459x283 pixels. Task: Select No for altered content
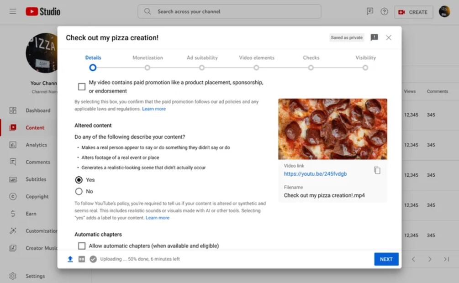[x=79, y=191]
